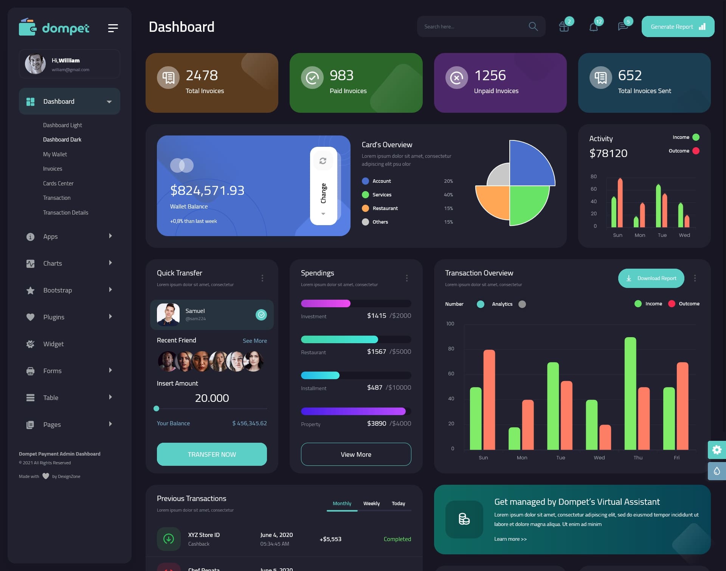Expand the Charts section in sidebar
Screen dimensions: 726x571
tap(109, 263)
